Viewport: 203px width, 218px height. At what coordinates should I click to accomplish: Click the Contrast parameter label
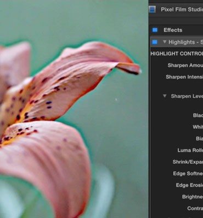point(195,208)
